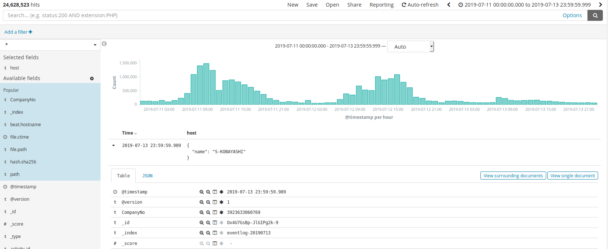Image resolution: width=608 pixels, height=249 pixels.
Task: Click the tallest histogram bar near 2019-07-11 09:00
Action: click(206, 84)
